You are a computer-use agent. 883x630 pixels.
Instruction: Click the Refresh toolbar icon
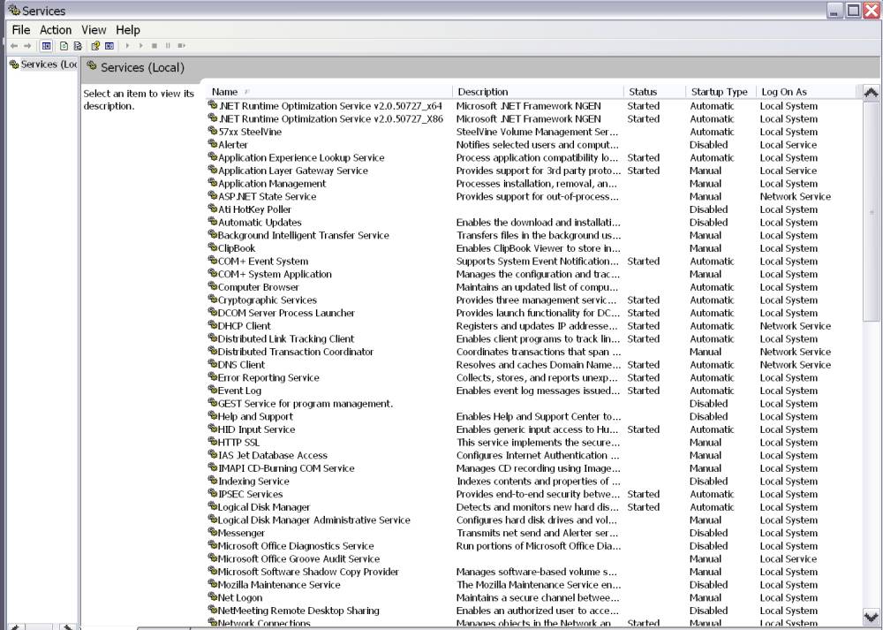point(64,46)
